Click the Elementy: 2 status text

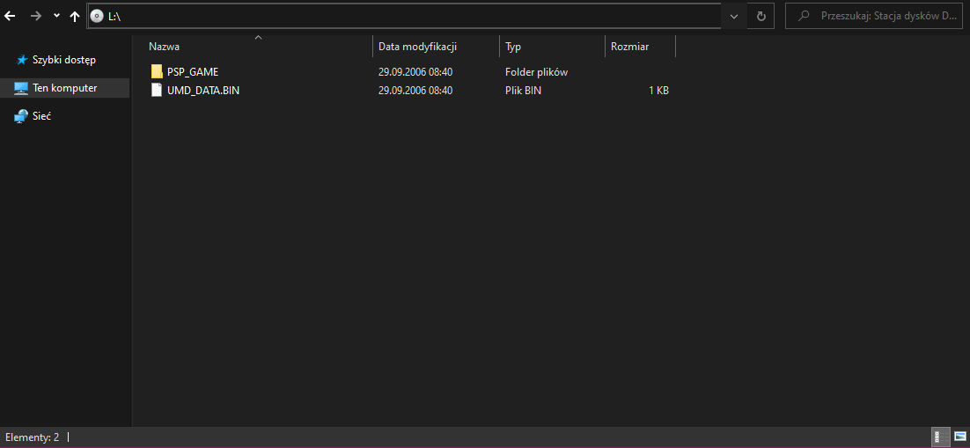(33, 437)
